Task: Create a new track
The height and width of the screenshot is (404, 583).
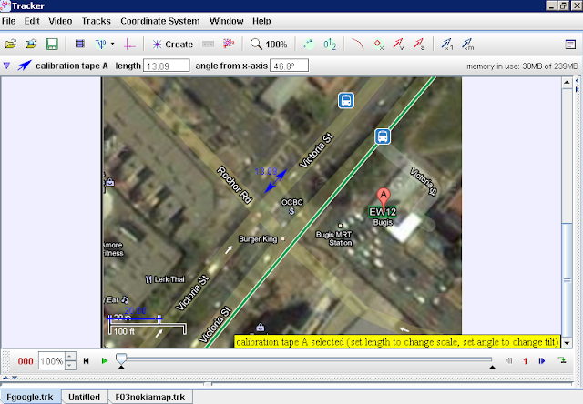Action: point(172,45)
